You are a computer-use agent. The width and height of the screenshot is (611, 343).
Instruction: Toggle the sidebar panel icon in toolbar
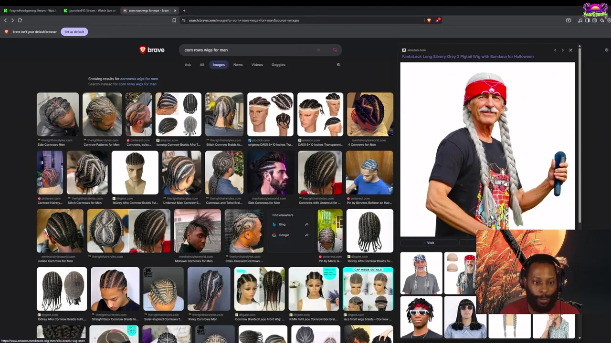click(x=587, y=20)
